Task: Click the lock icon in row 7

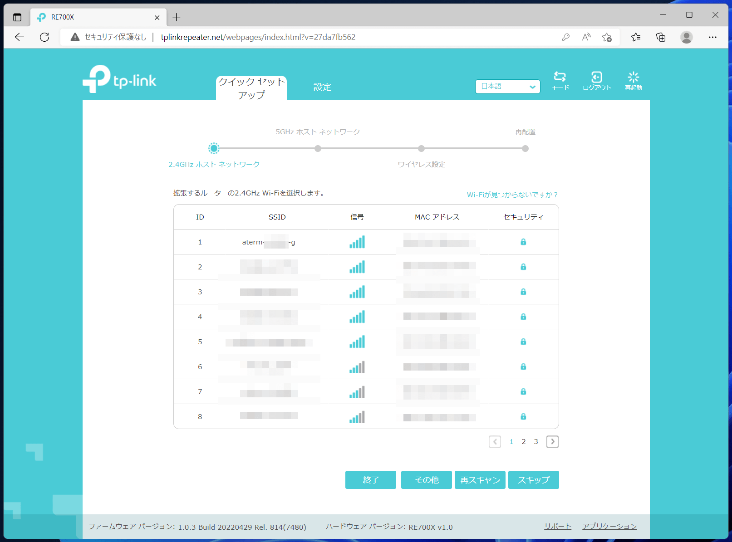Action: (x=523, y=391)
